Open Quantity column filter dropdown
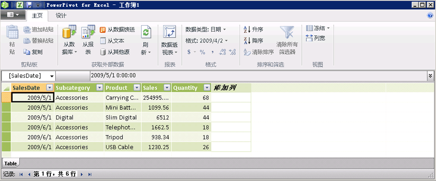 [x=207, y=88]
